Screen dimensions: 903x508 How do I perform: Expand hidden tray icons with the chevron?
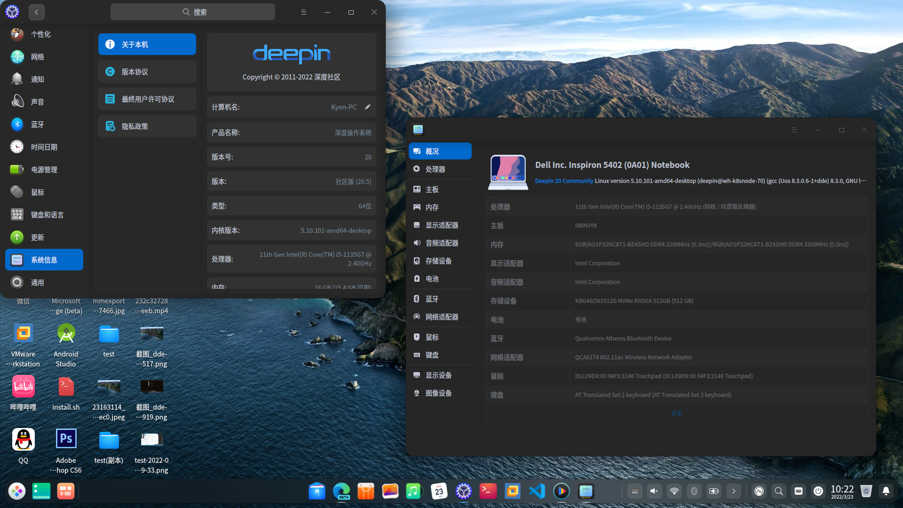point(733,491)
